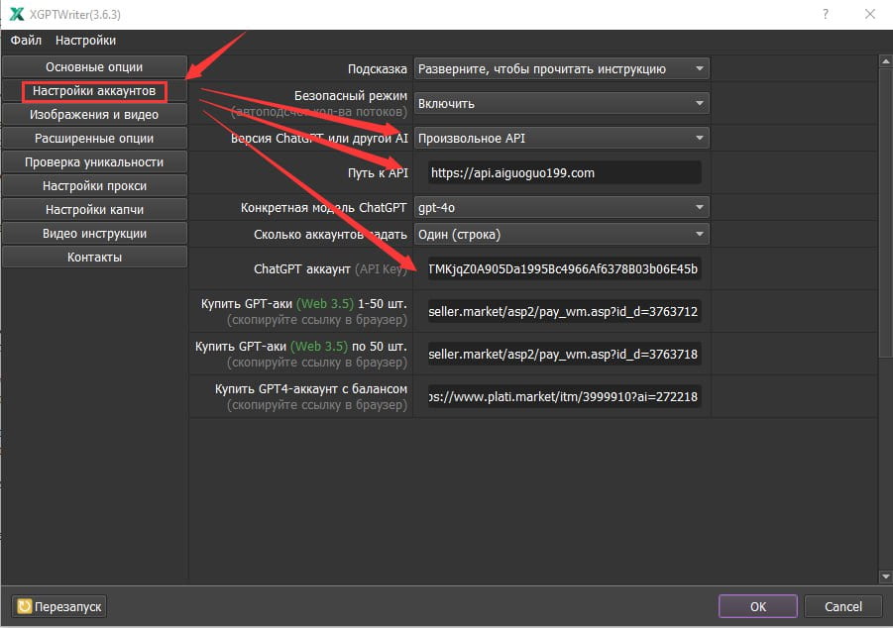Confirm settings with OK button
The width and height of the screenshot is (893, 628).
point(758,606)
